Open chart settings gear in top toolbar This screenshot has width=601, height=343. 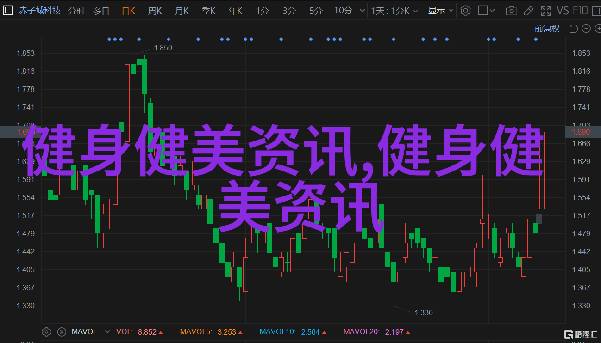tap(465, 10)
